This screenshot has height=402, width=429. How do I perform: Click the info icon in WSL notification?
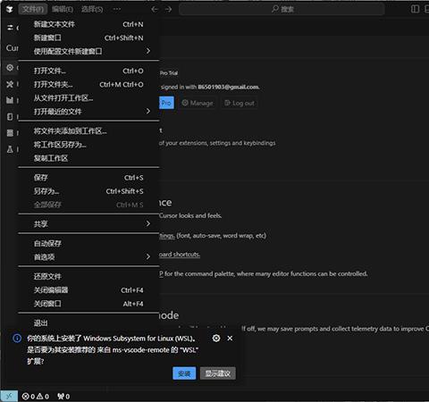(x=17, y=339)
